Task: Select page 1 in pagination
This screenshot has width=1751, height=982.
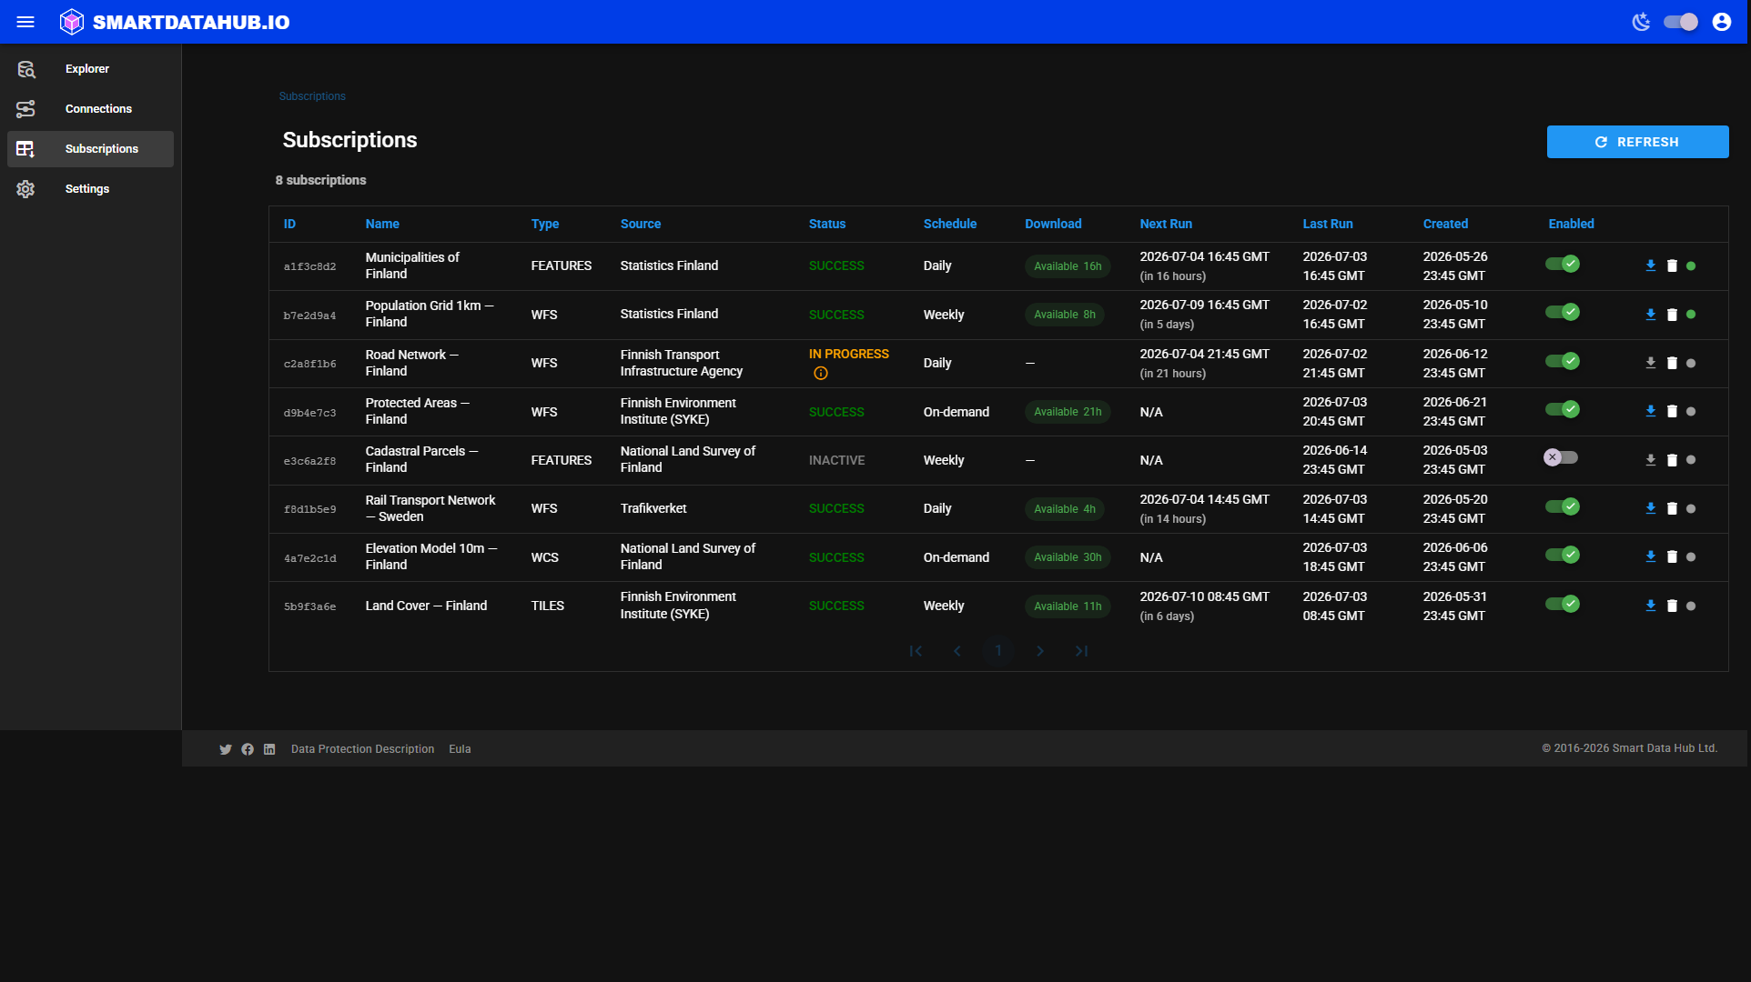Action: [998, 651]
